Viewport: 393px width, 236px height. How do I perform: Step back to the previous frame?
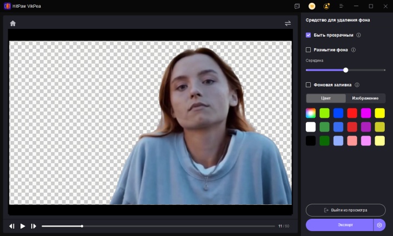pyautogui.click(x=12, y=226)
